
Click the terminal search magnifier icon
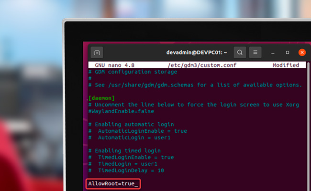click(240, 53)
